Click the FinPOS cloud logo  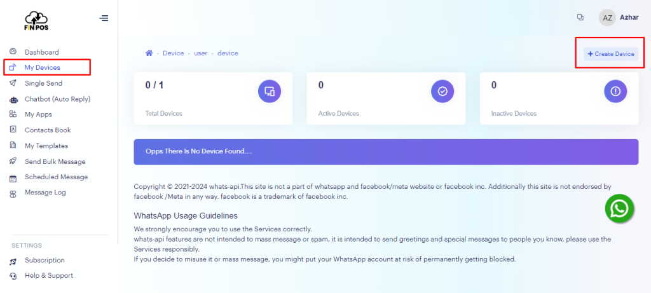coord(36,20)
